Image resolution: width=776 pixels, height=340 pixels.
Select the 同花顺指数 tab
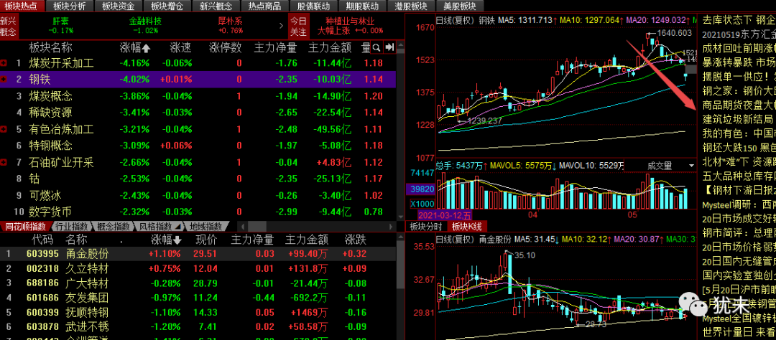tap(24, 227)
